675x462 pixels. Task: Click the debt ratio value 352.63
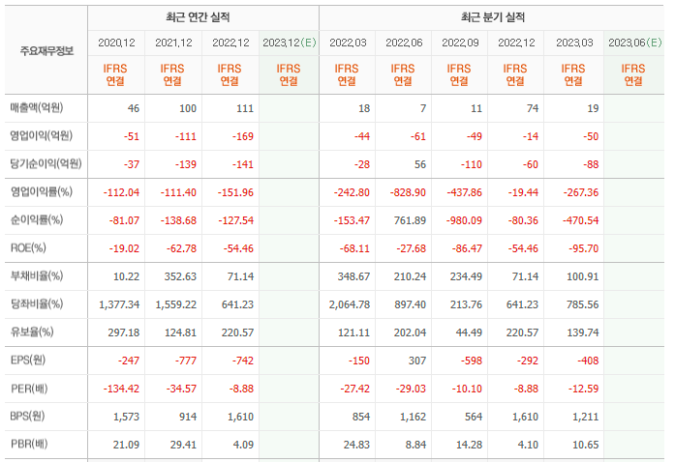tap(180, 276)
